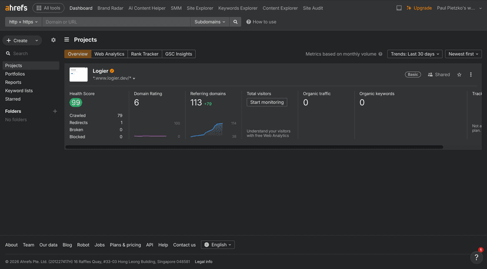
Task: Click the Domain Rating value 6
Action: tap(136, 103)
